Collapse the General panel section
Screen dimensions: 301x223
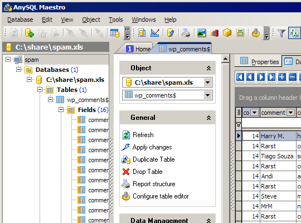pyautogui.click(x=208, y=118)
